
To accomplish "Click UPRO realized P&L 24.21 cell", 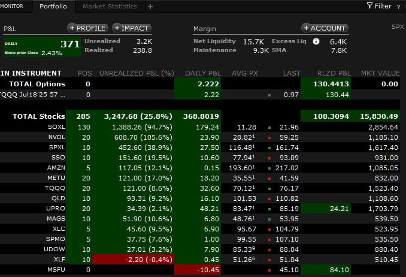I will (x=326, y=209).
